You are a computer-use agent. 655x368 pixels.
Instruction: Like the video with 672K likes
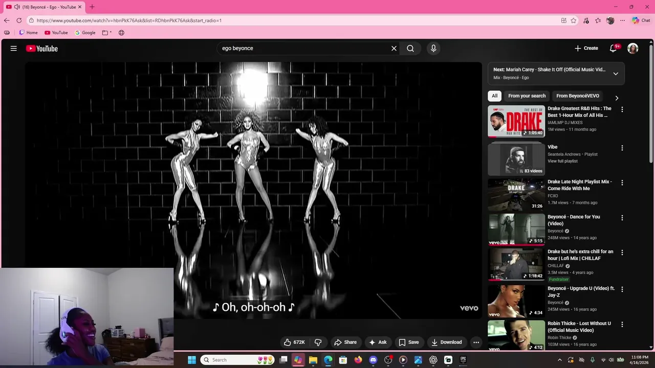point(295,342)
